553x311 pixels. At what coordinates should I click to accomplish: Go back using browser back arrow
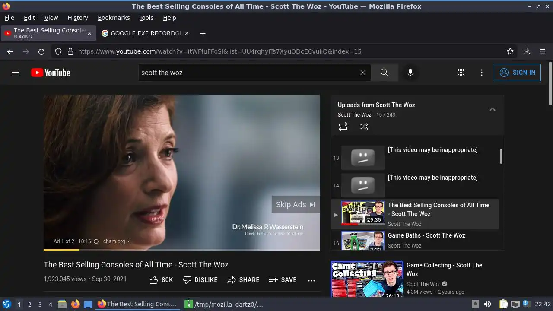[10, 51]
